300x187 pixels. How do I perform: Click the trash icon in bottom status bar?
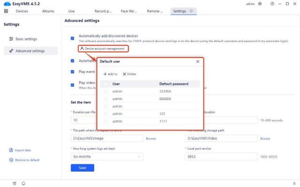(x=15, y=183)
